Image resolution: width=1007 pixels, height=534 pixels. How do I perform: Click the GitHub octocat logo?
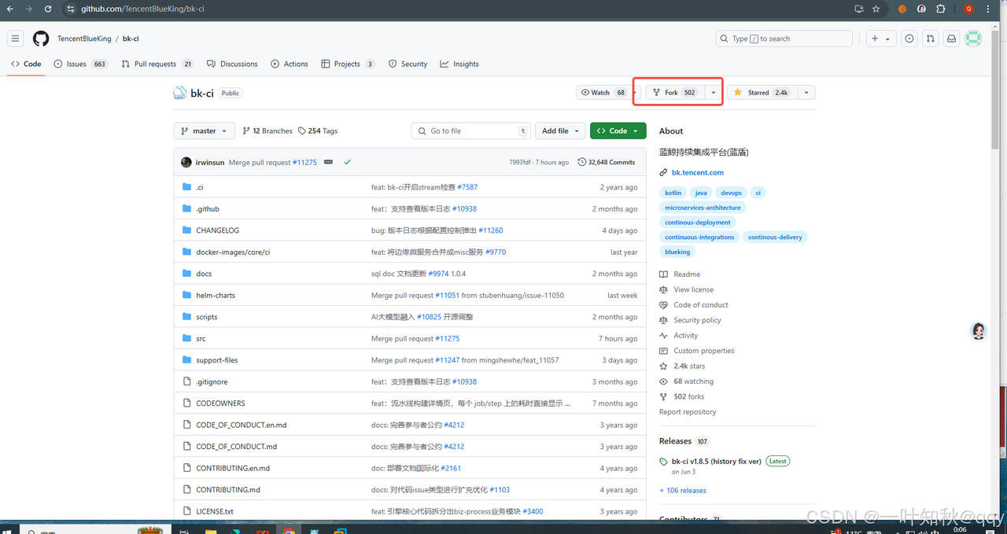pyautogui.click(x=41, y=39)
